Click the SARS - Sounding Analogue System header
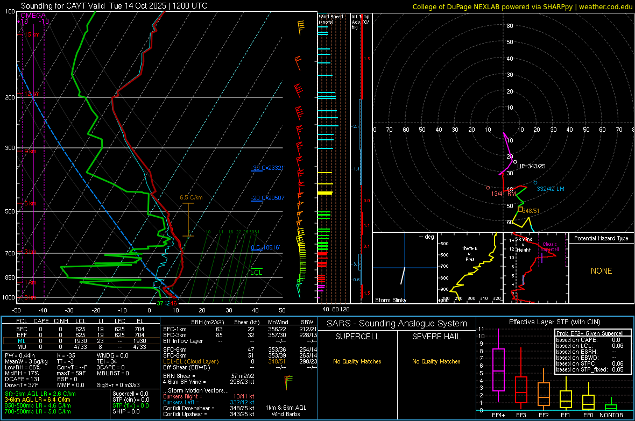635x421 pixels. [x=397, y=324]
